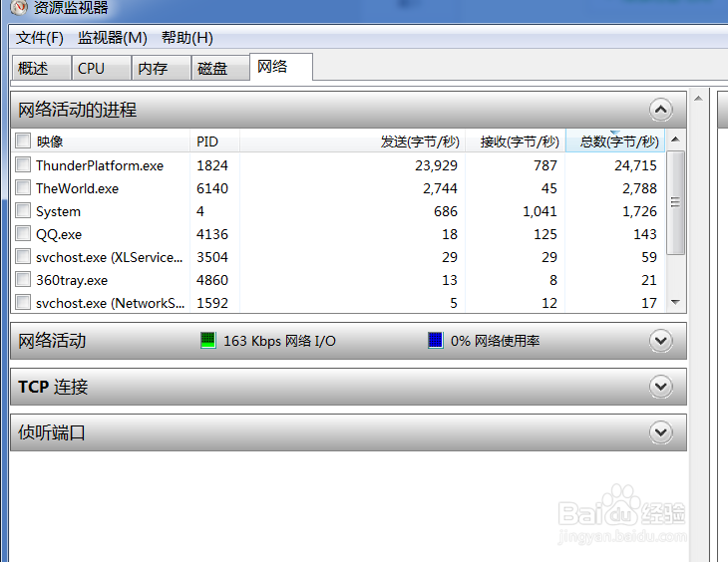Open the 监视器(M) menu
Viewport: 728px width, 562px height.
[x=113, y=38]
